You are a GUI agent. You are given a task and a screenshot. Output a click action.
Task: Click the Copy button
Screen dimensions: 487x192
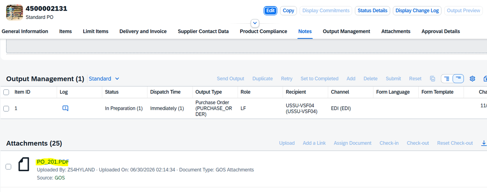pos(288,11)
